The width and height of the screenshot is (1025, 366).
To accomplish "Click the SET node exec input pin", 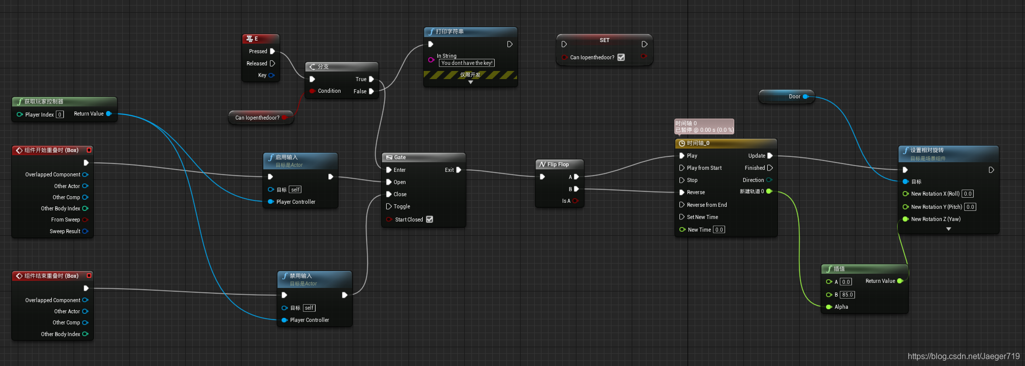I will (x=564, y=44).
